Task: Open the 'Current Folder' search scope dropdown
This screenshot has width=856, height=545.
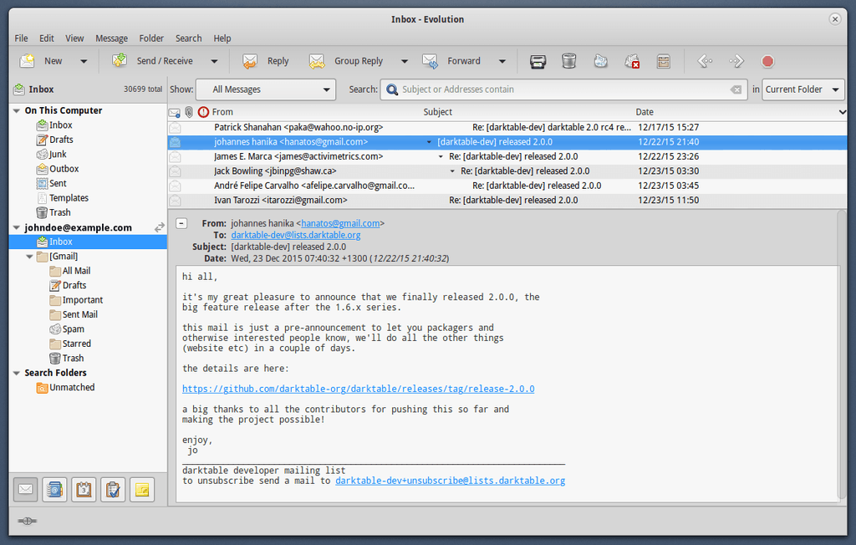Action: pyautogui.click(x=802, y=89)
